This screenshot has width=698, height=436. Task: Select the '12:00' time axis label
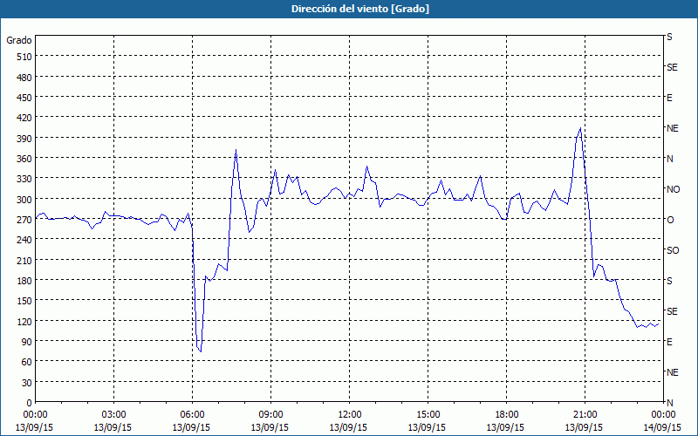350,415
